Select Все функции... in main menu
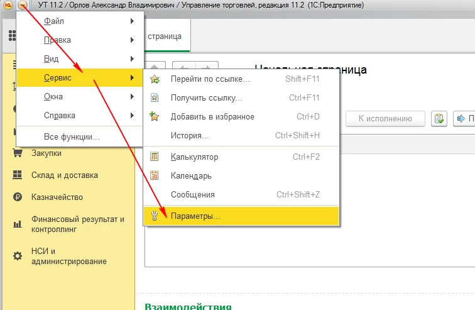 pyautogui.click(x=72, y=137)
